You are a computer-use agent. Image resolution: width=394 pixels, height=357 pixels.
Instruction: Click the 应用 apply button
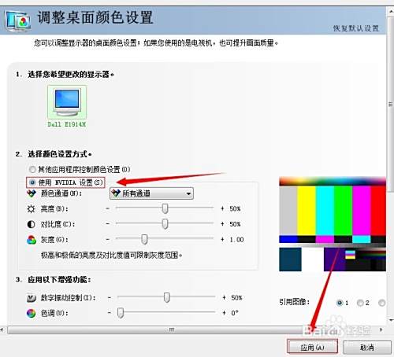coord(312,348)
